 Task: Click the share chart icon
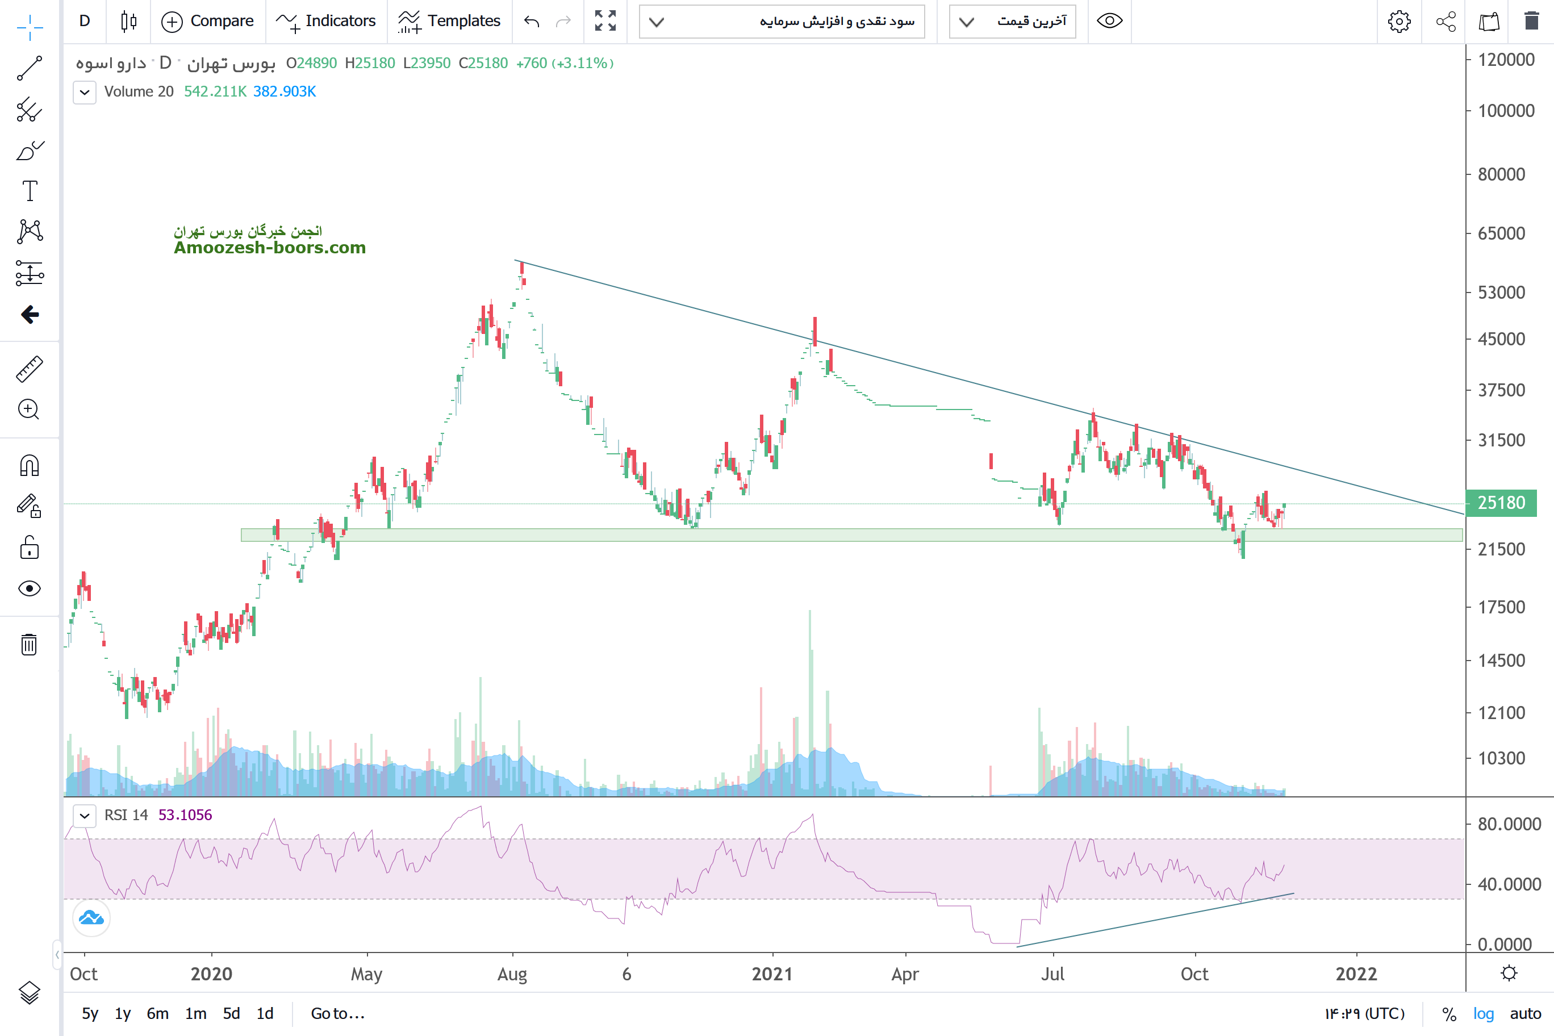coord(1446,21)
